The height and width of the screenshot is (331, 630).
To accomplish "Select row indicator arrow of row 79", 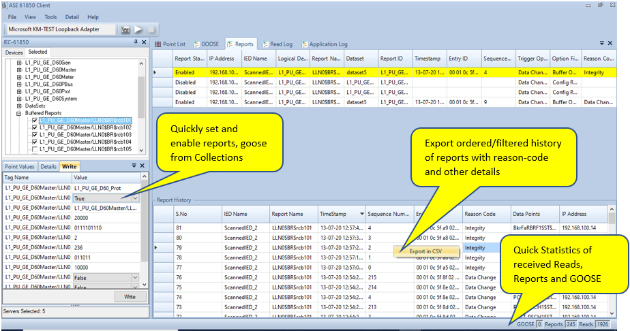I will 156,247.
